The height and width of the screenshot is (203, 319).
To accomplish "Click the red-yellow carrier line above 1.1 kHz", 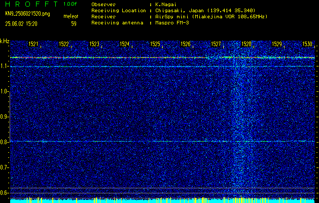I will point(162,58).
